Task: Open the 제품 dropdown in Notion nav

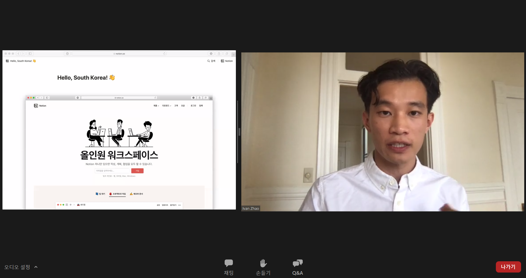Action: coord(156,106)
